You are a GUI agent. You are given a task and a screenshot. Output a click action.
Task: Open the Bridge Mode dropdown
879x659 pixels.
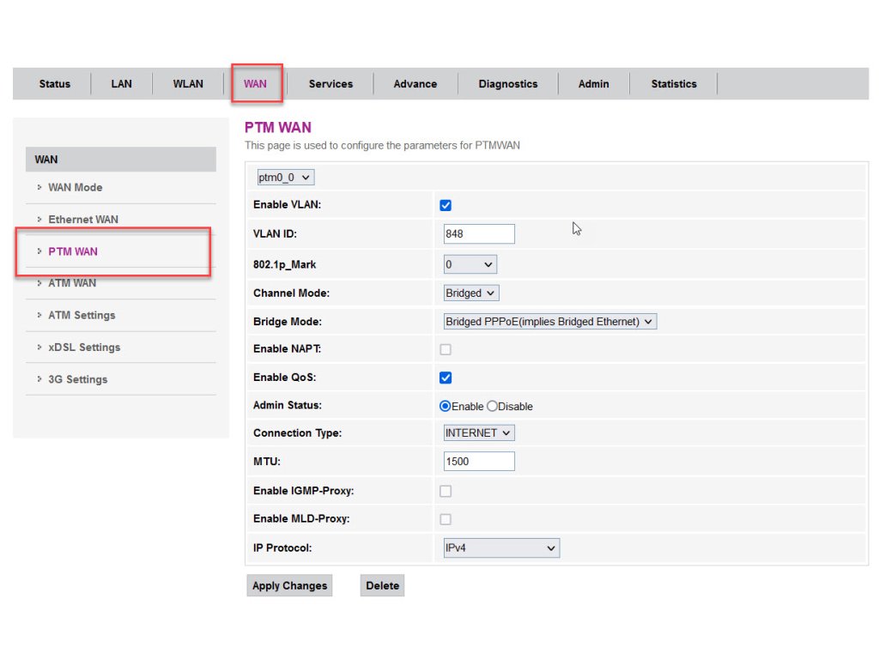(x=549, y=322)
